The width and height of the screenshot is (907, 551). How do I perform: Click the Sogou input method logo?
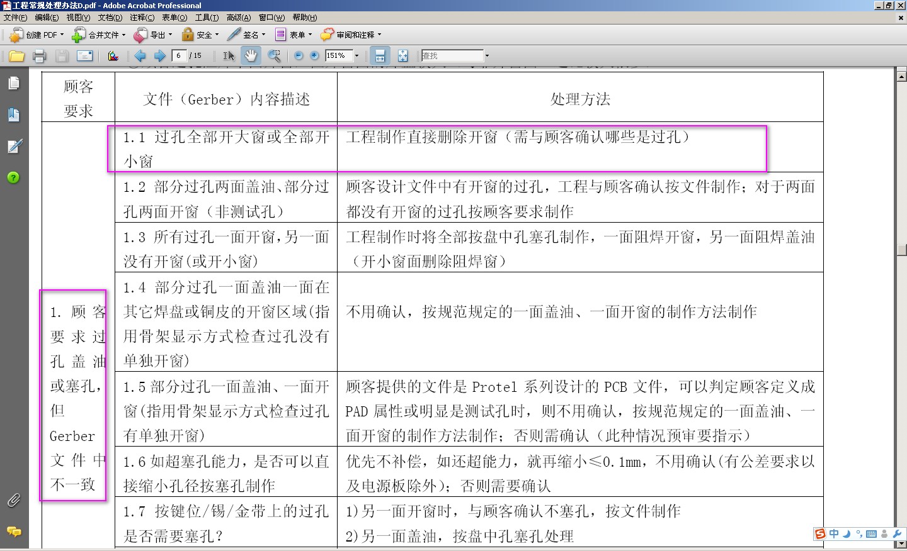pyautogui.click(x=820, y=534)
